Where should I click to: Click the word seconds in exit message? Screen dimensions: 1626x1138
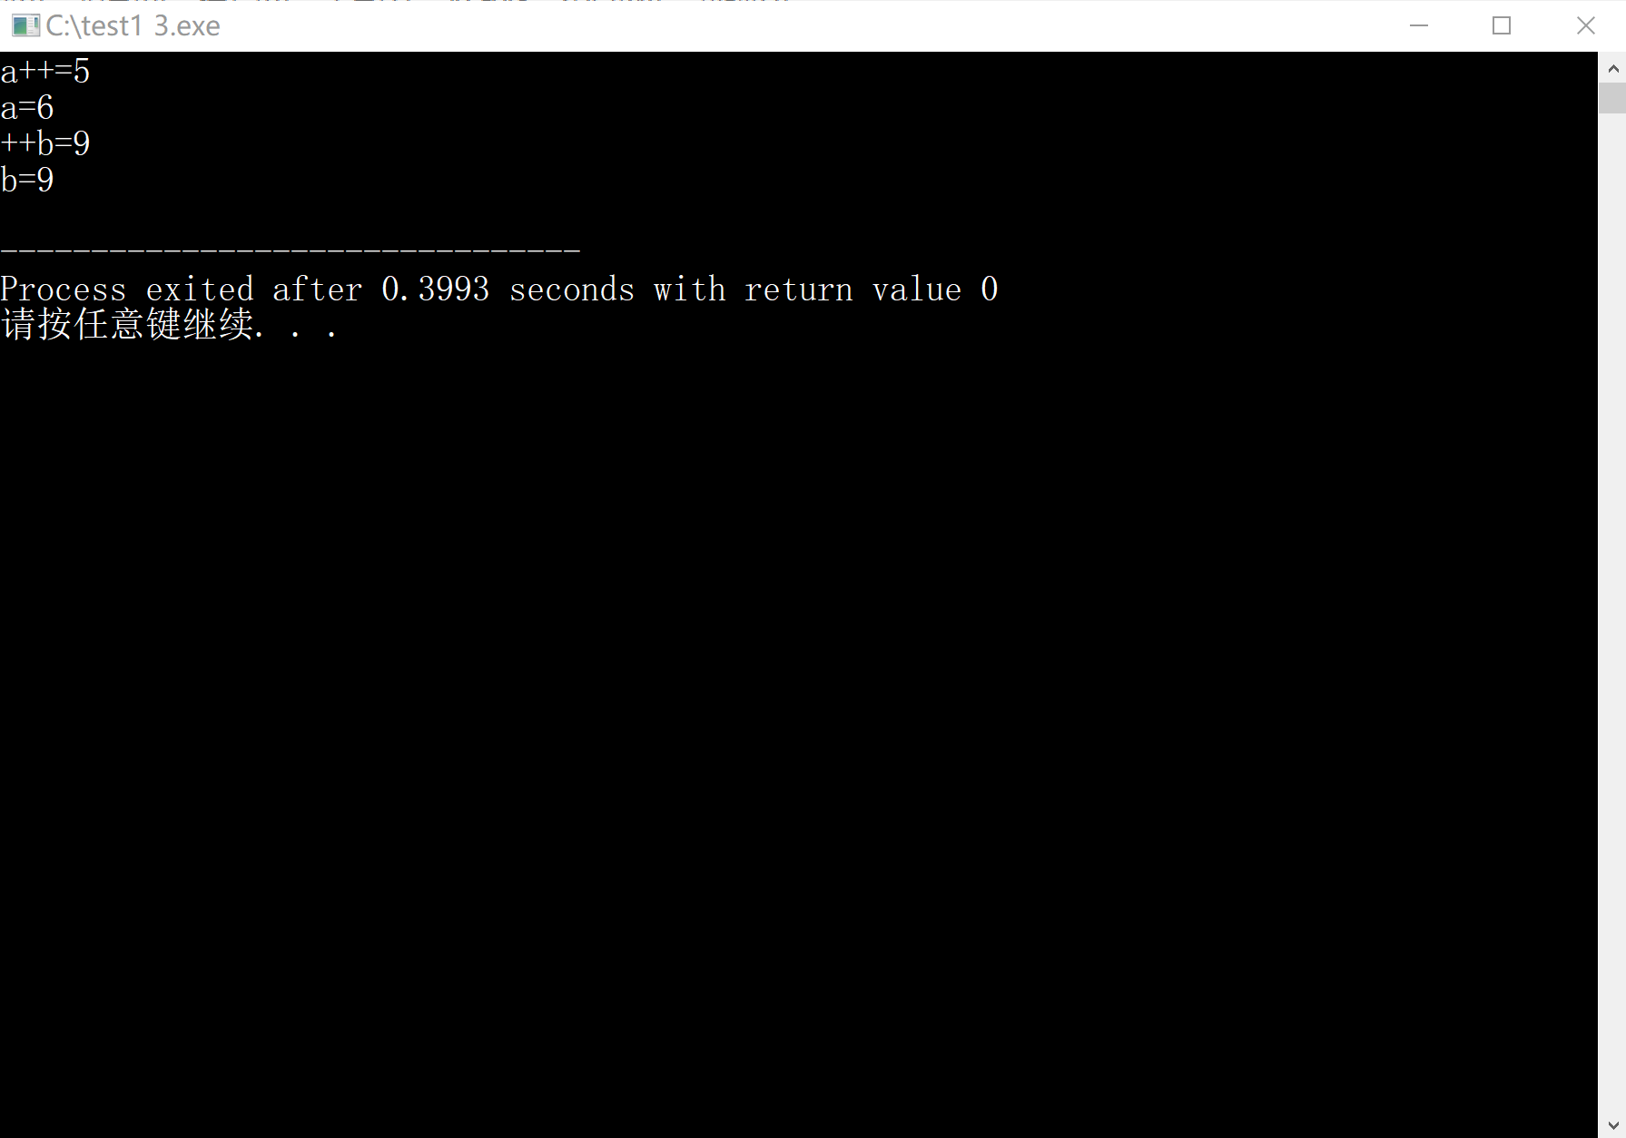pos(572,289)
